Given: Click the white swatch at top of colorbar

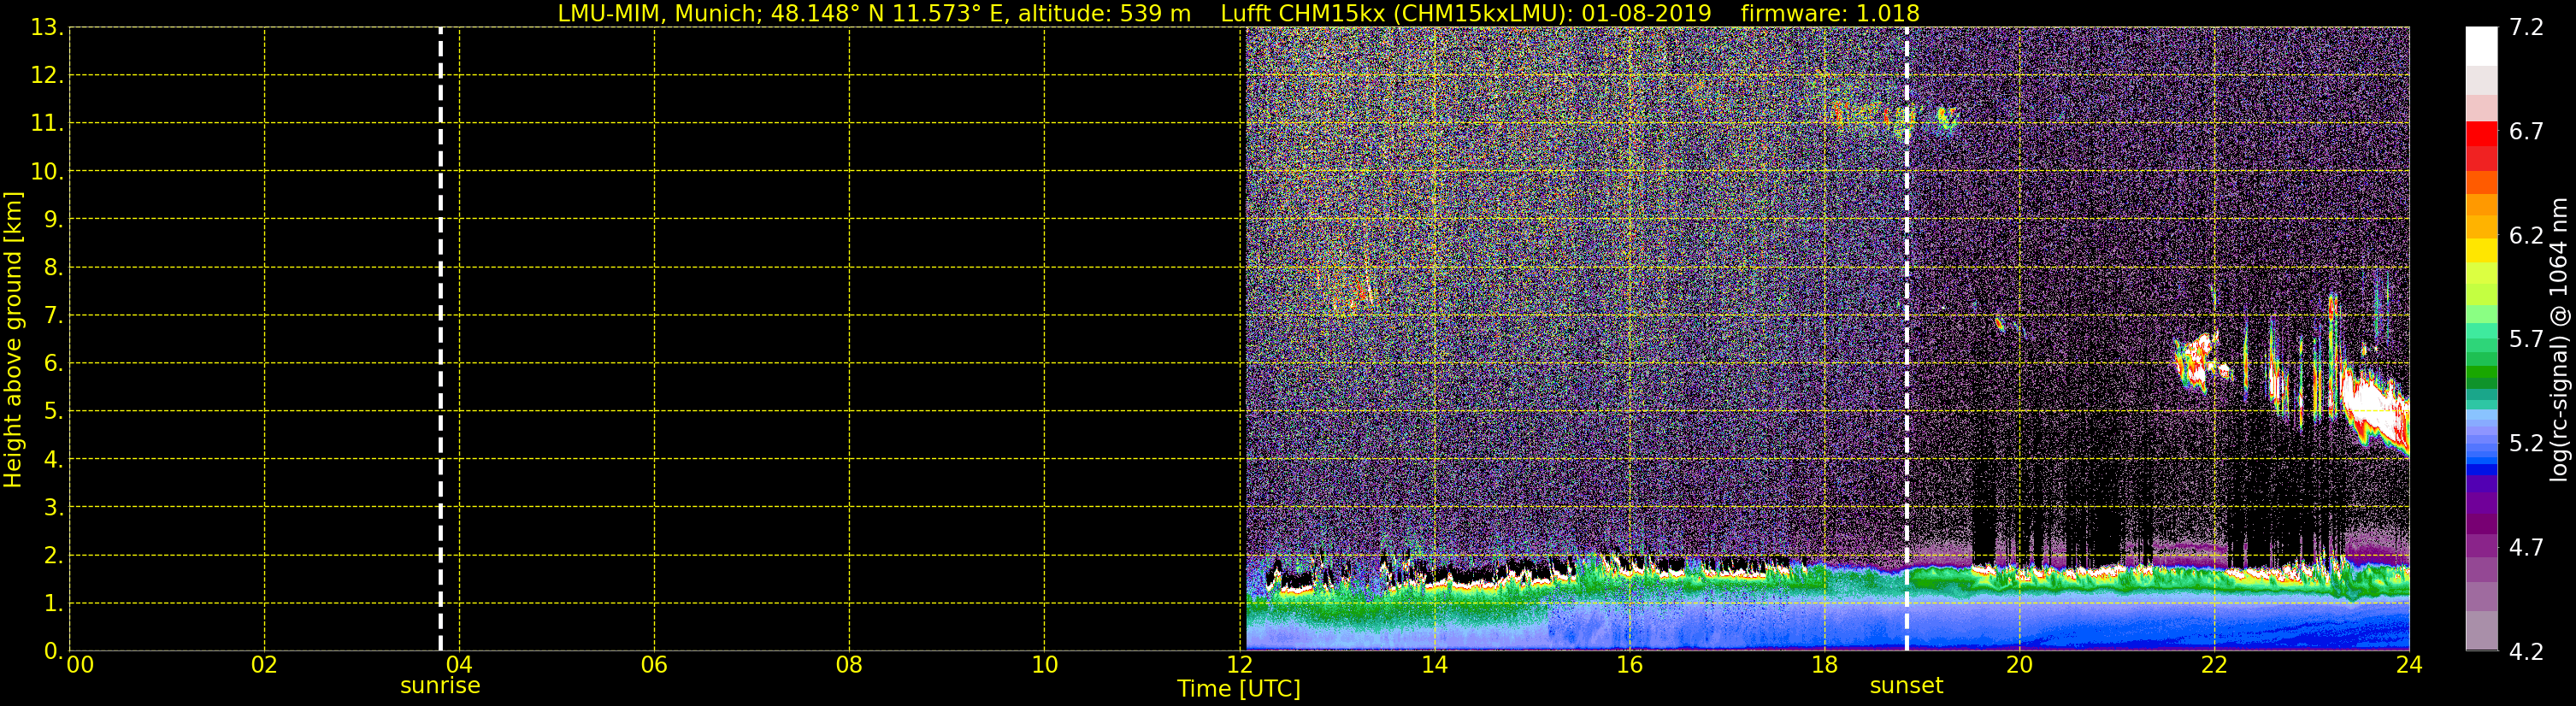Looking at the screenshot, I should (x=2481, y=46).
